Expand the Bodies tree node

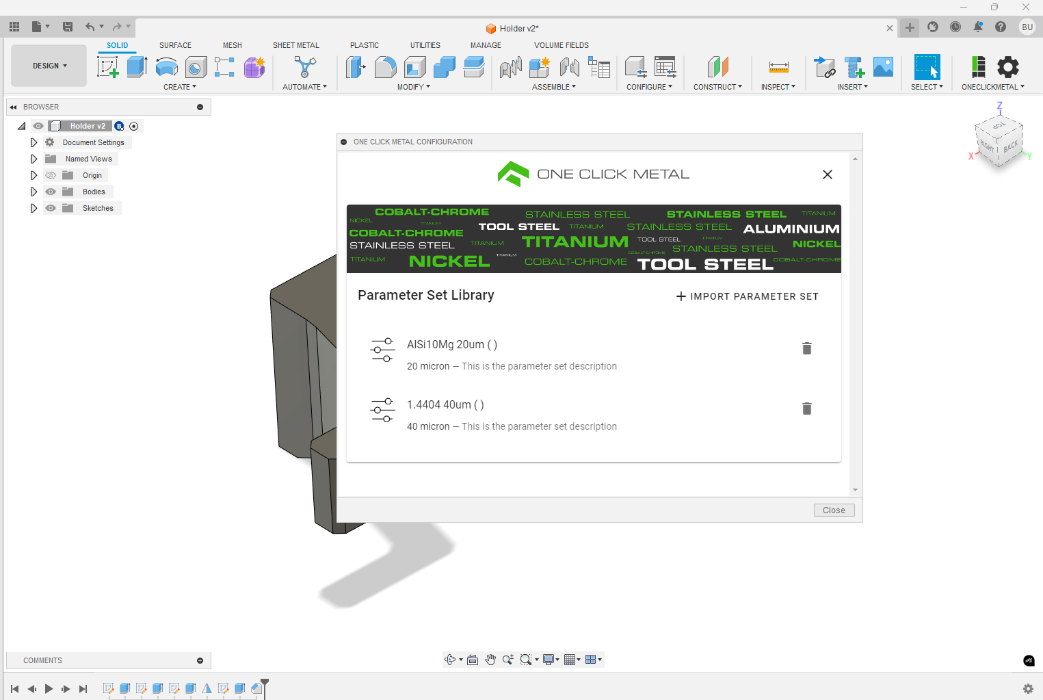coord(34,192)
